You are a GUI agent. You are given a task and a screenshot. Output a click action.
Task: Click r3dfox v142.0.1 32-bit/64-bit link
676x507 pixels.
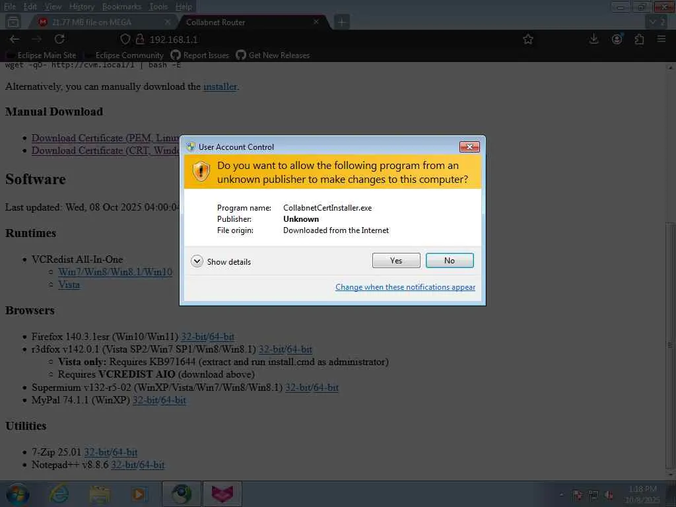click(x=285, y=349)
